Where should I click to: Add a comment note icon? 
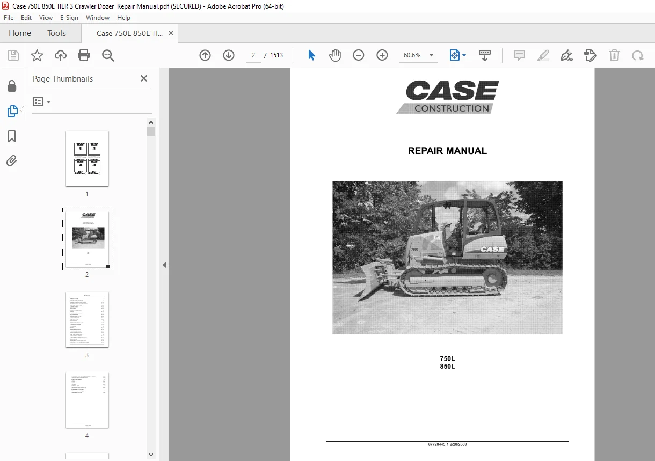(520, 55)
